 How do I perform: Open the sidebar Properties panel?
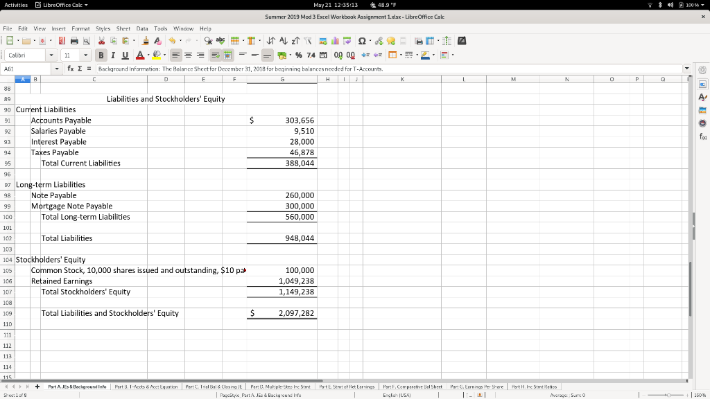[x=702, y=84]
